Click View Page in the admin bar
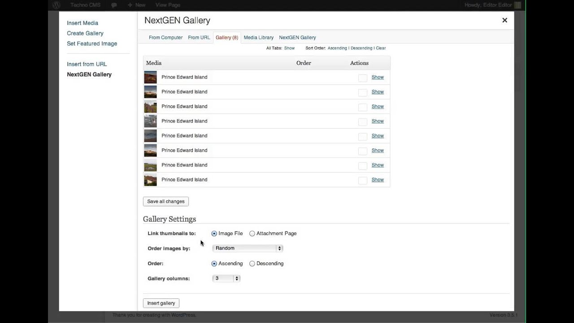This screenshot has width=574, height=323. pos(168,5)
